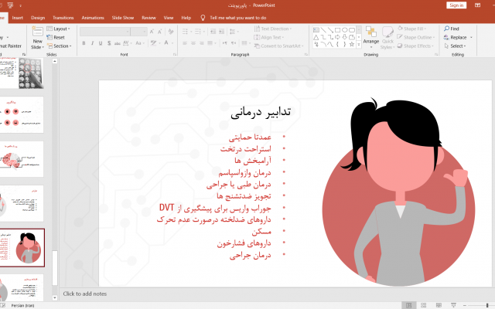Toggle bold formatting
The width and height of the screenshot is (495, 309).
84,43
